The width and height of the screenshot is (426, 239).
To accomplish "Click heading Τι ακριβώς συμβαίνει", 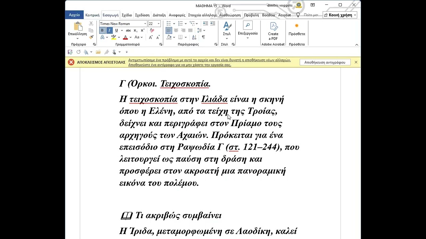I will click(x=178, y=215).
